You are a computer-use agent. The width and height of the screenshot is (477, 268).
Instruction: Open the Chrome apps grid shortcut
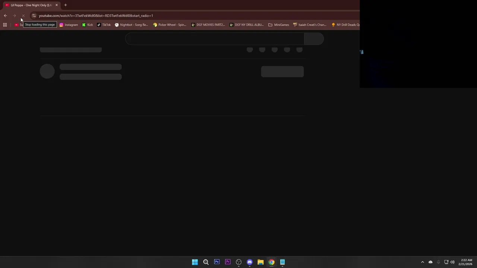coord(5,25)
